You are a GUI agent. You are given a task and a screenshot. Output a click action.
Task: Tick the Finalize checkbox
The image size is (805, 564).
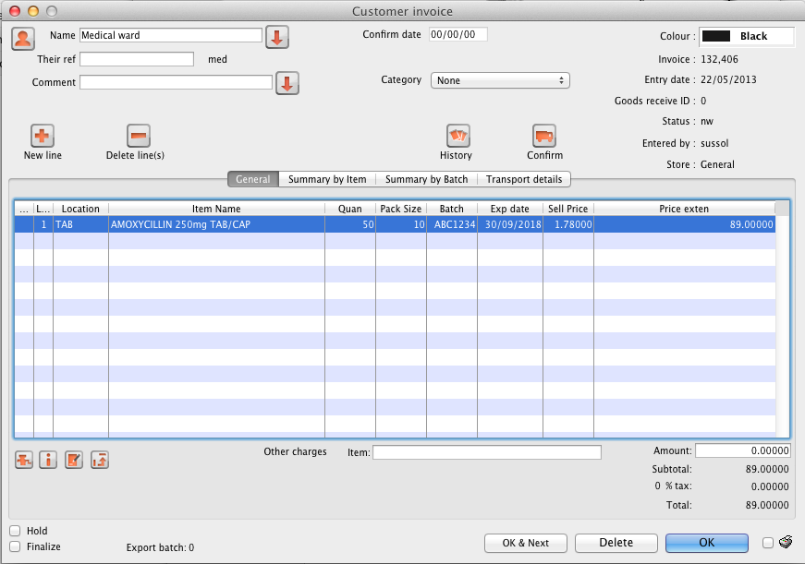[15, 546]
